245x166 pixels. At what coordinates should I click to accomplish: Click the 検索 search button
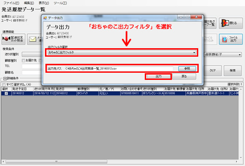(x=233, y=71)
